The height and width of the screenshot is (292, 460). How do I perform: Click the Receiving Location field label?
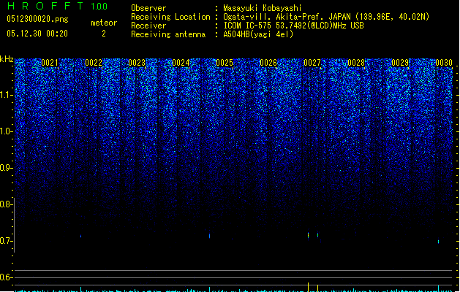pos(170,17)
